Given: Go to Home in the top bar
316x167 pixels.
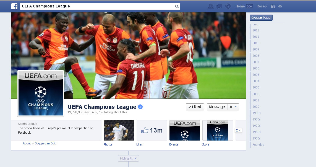Looking at the screenshot, I should pos(240,6).
